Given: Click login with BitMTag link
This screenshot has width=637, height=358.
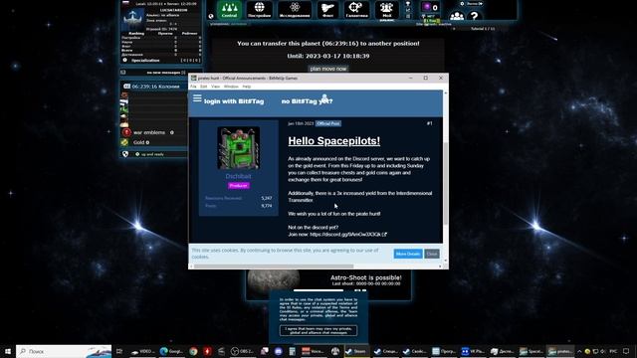Looking at the screenshot, I should [234, 101].
